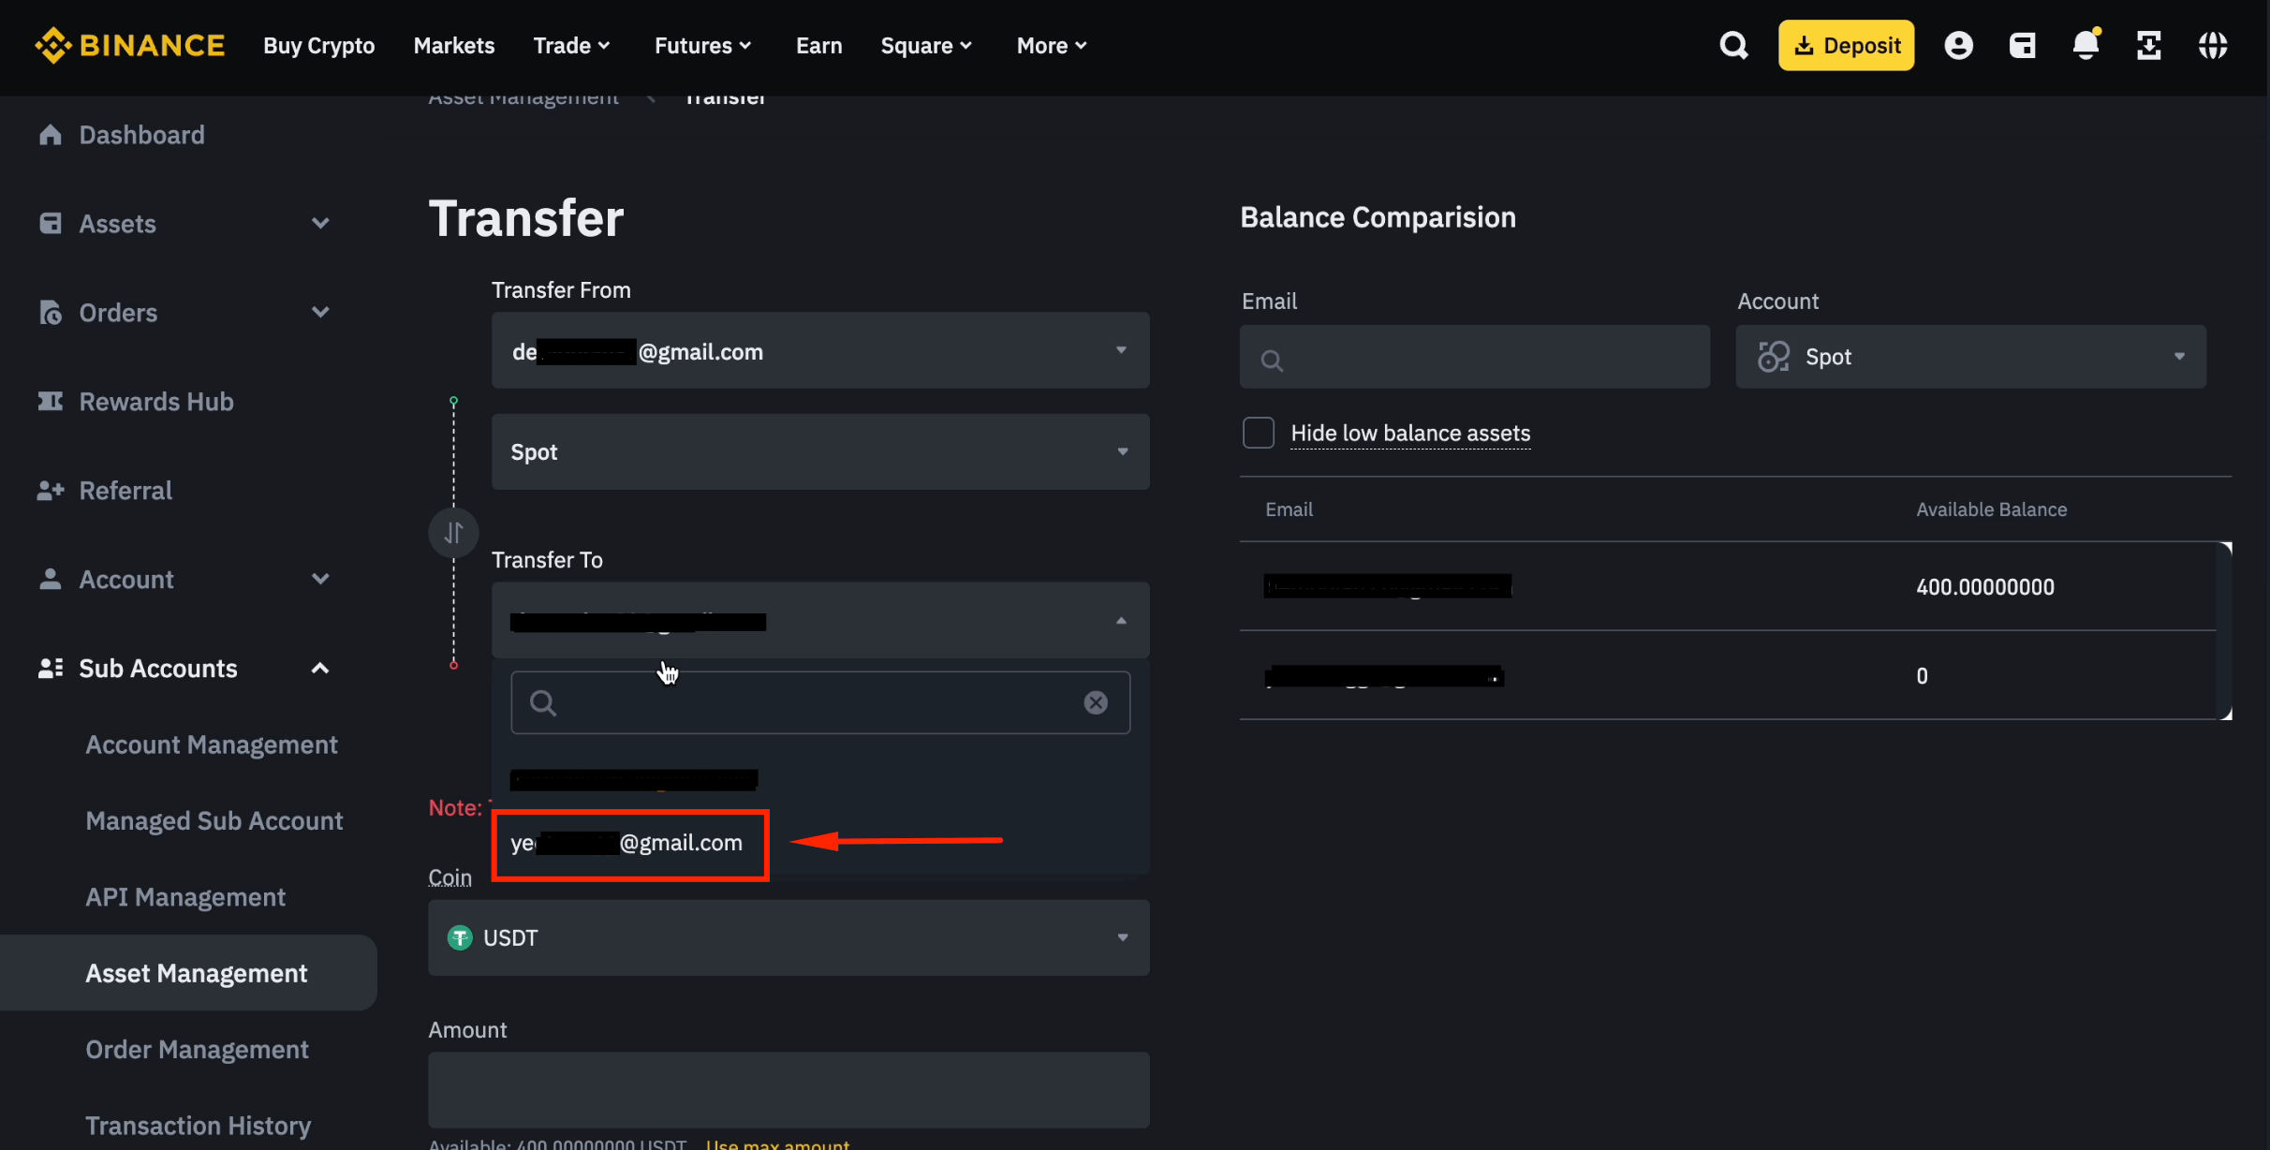This screenshot has height=1150, width=2270.
Task: Clear the Transfer To search with the X icon
Action: [x=1097, y=702]
